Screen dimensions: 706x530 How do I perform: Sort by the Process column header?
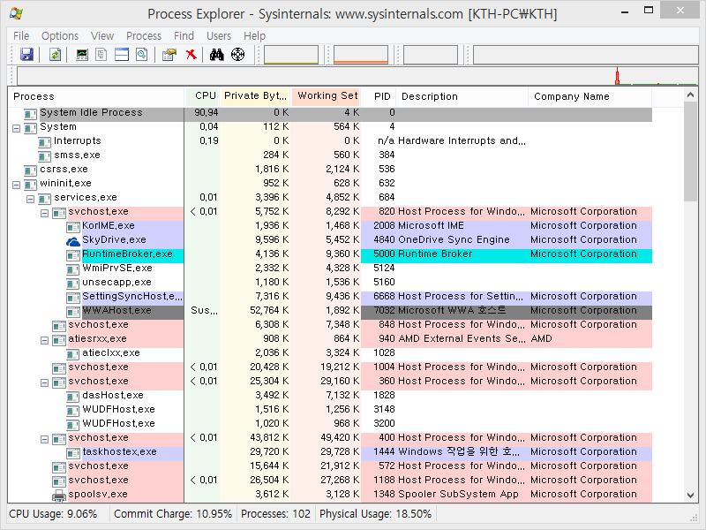(x=96, y=96)
